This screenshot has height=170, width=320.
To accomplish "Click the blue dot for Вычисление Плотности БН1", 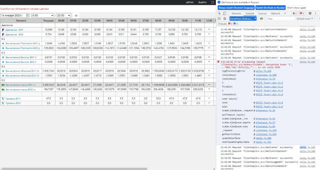I will [3, 44].
